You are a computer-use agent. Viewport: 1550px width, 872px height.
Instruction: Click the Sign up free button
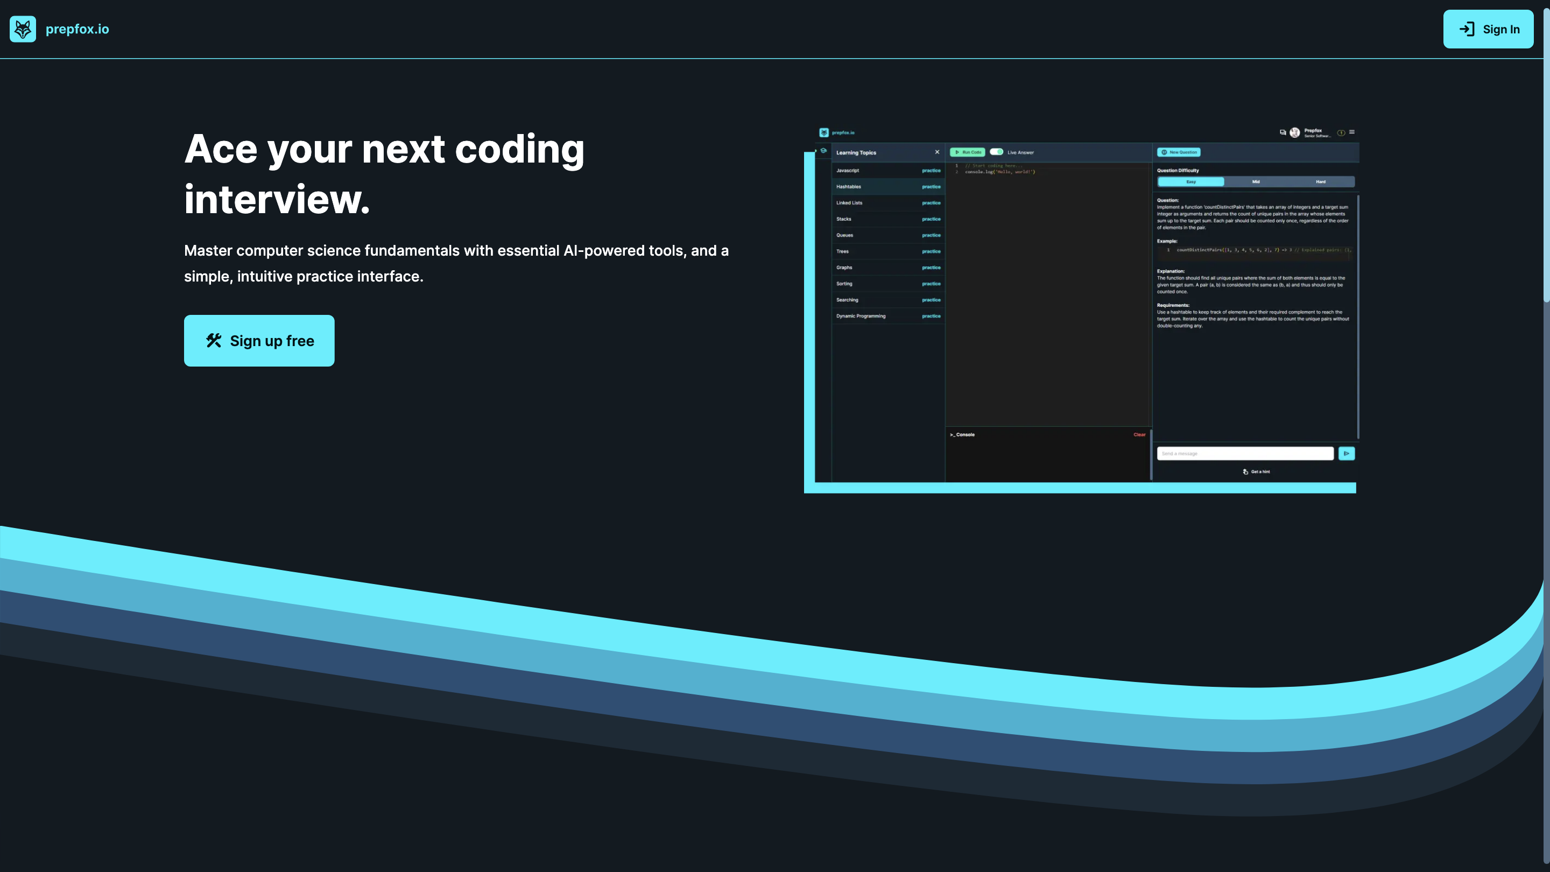(x=259, y=341)
